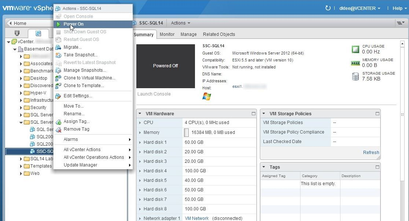This screenshot has width=409, height=221.
Task: Click the Powered Off console thumbnail
Action: point(166,66)
